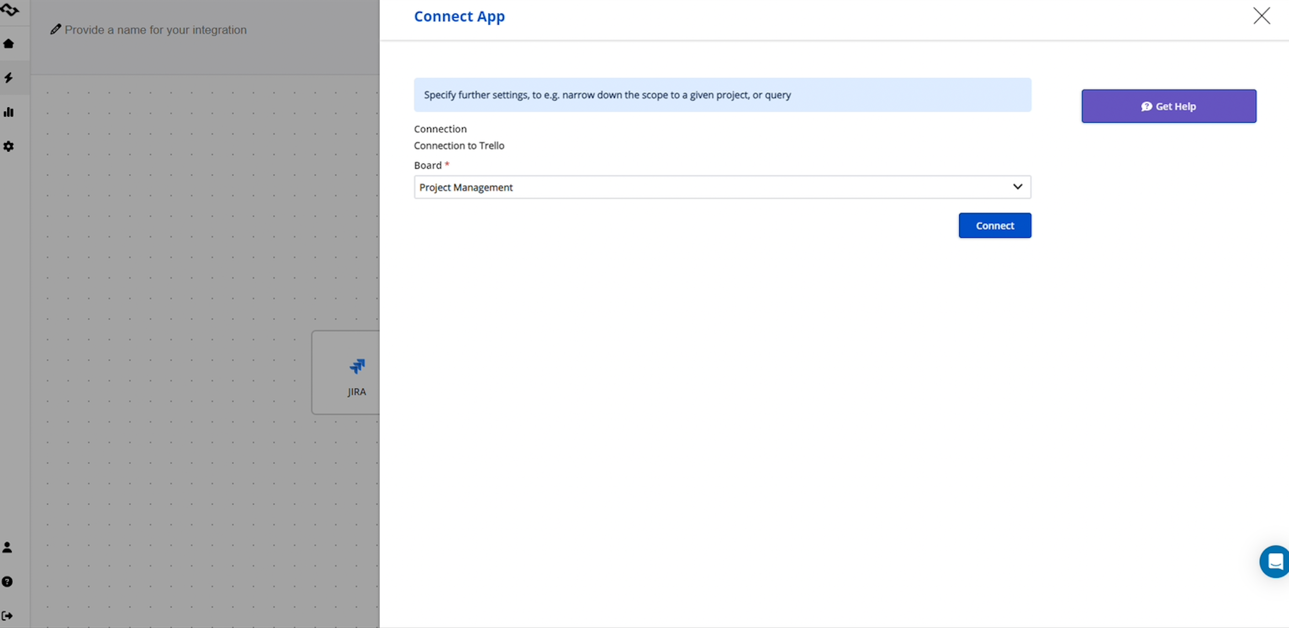Click the pencil edit icon beside integration name

coord(56,30)
